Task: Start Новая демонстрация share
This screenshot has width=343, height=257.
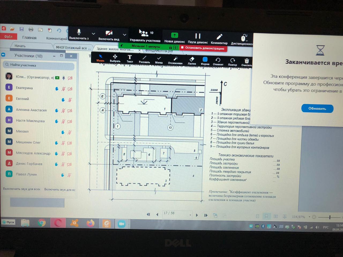Action: click(x=174, y=37)
